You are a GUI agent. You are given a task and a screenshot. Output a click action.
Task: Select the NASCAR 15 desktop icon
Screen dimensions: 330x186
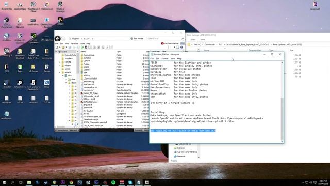[x=20, y=84]
